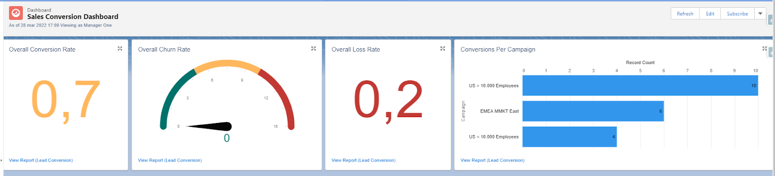Viewport: 775px width, 176px height.
Task: Click the EMEA MMKT East bar
Action: [593, 111]
